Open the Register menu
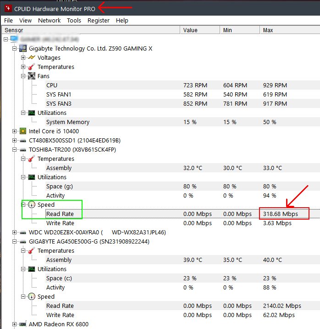Image resolution: width=320 pixels, height=329 pixels. (99, 21)
